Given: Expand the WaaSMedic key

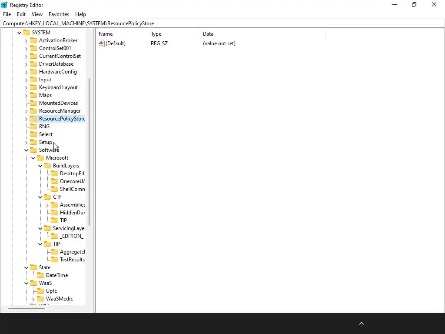Looking at the screenshot, I should [33, 299].
